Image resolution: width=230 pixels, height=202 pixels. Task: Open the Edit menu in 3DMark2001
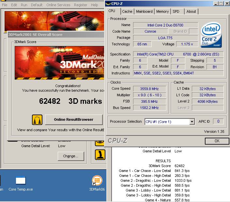pyautogui.click(x=14, y=5)
